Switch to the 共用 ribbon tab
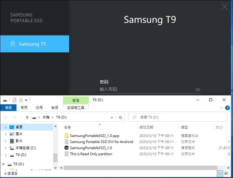233x178 pixels. [x=39, y=107]
